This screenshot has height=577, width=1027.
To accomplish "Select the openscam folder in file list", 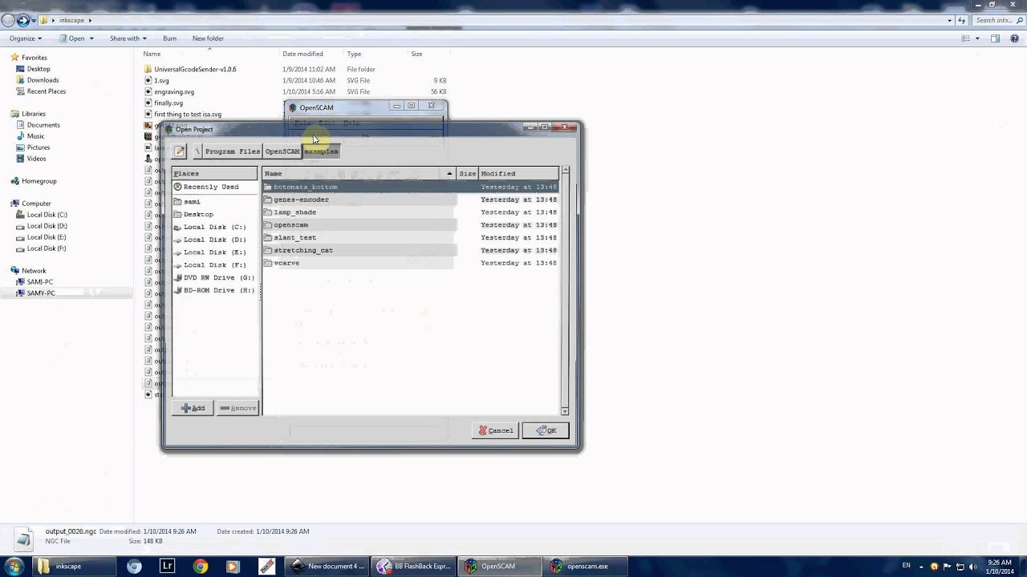I will pos(410,225).
